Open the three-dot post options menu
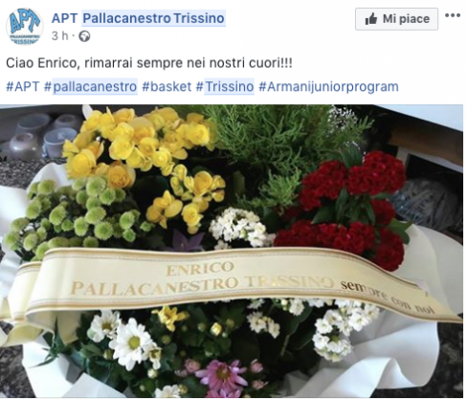The height and width of the screenshot is (399, 467). click(x=453, y=15)
